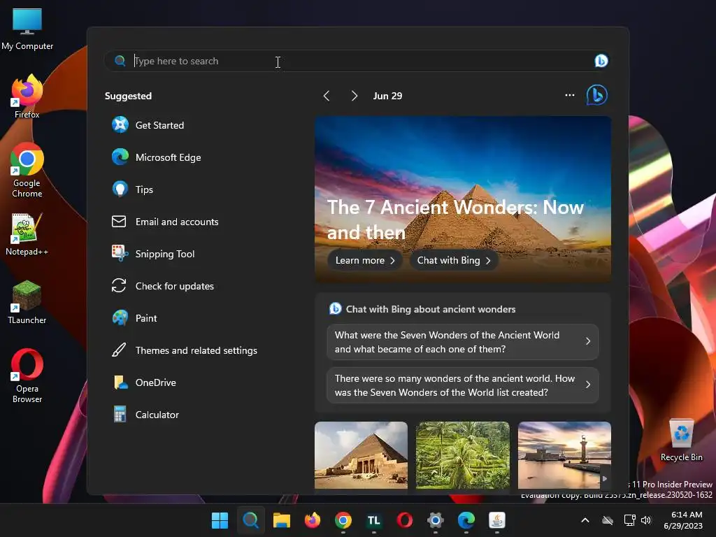Open Email and accounts settings
Image resolution: width=716 pixels, height=537 pixels.
point(165,222)
